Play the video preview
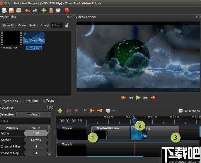The width and height of the screenshot is (201, 163). [138, 98]
